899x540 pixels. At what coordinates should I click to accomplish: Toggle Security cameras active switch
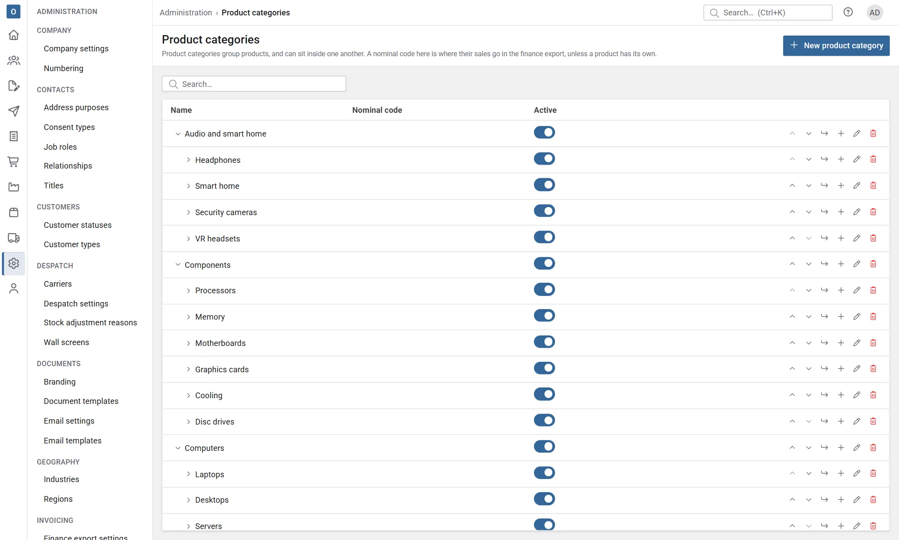pos(544,211)
